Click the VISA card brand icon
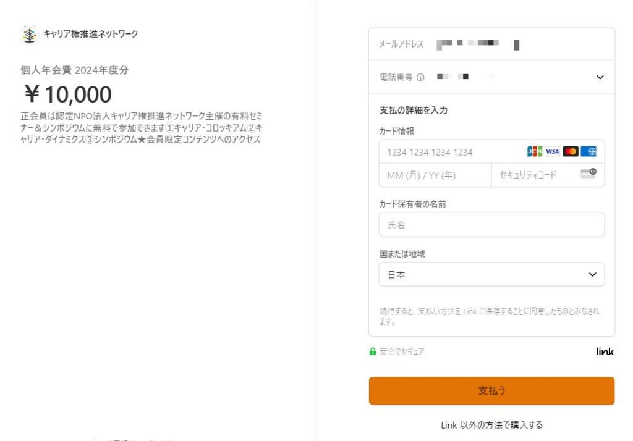This screenshot has width=633, height=441. tap(552, 152)
